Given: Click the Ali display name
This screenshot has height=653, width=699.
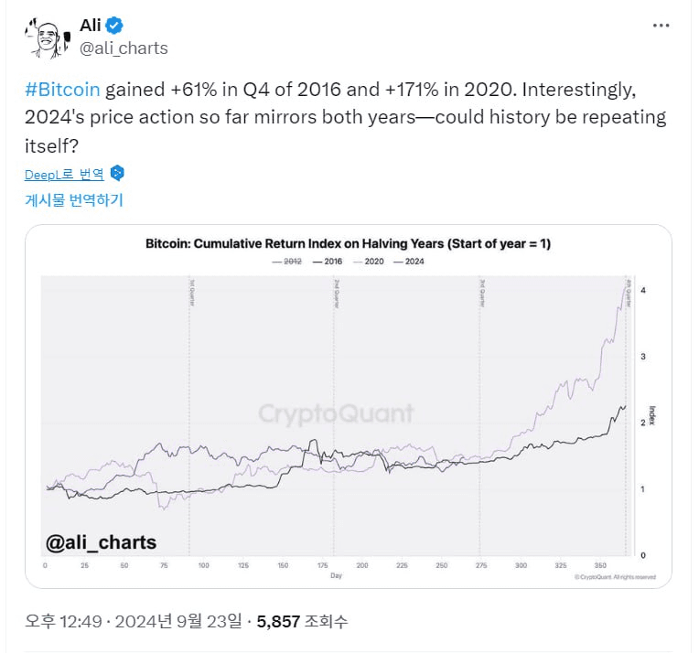Looking at the screenshot, I should click(91, 26).
